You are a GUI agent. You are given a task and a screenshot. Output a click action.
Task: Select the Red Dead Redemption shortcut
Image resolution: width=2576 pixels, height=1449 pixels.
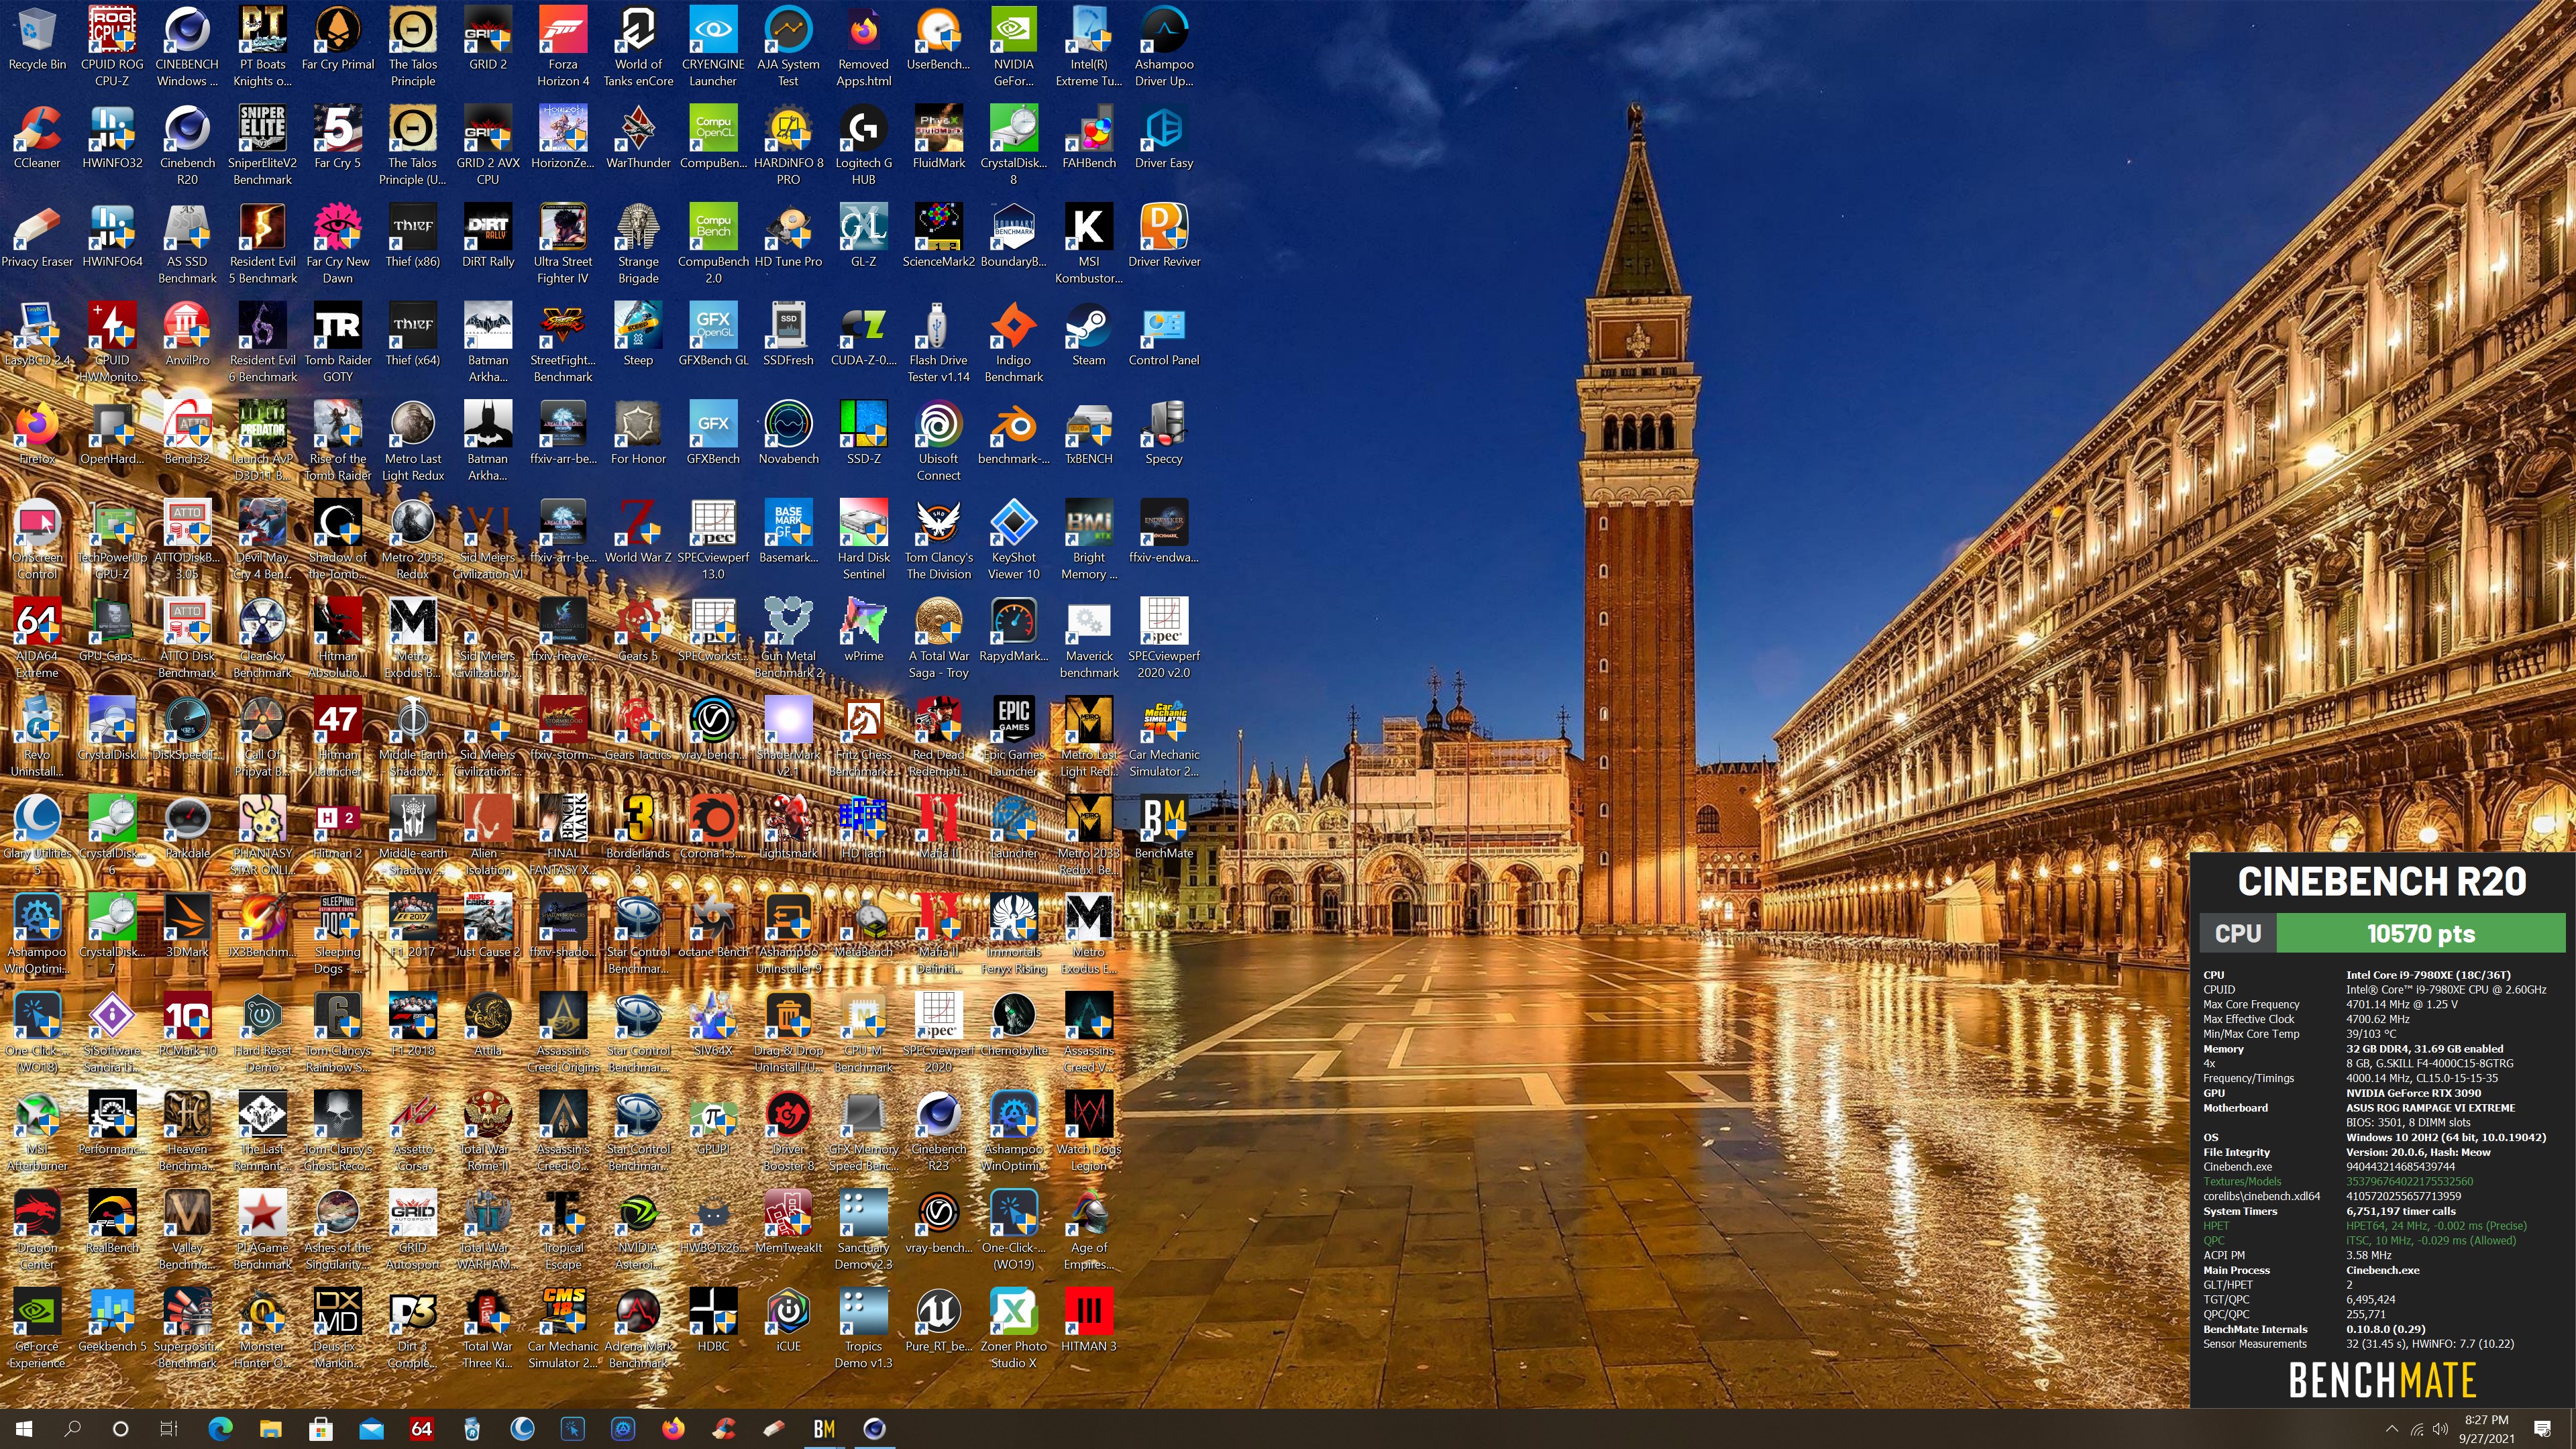click(938, 737)
